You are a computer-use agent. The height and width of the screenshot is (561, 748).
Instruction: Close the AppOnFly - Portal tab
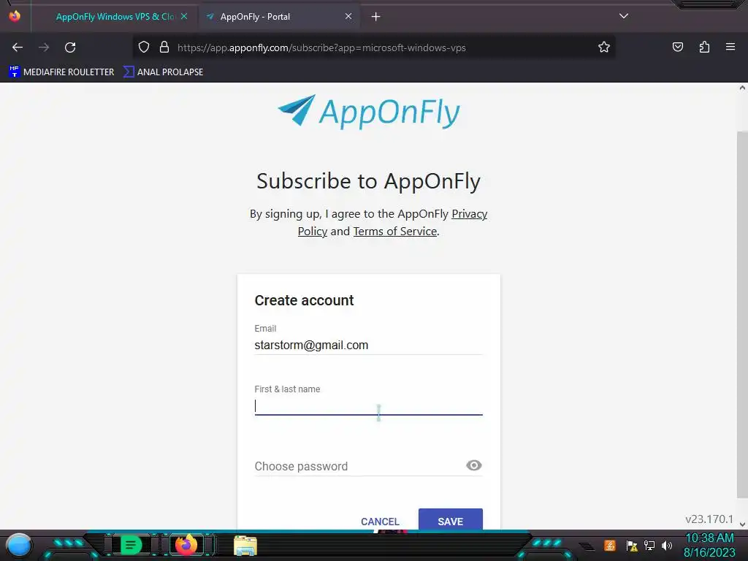point(348,17)
